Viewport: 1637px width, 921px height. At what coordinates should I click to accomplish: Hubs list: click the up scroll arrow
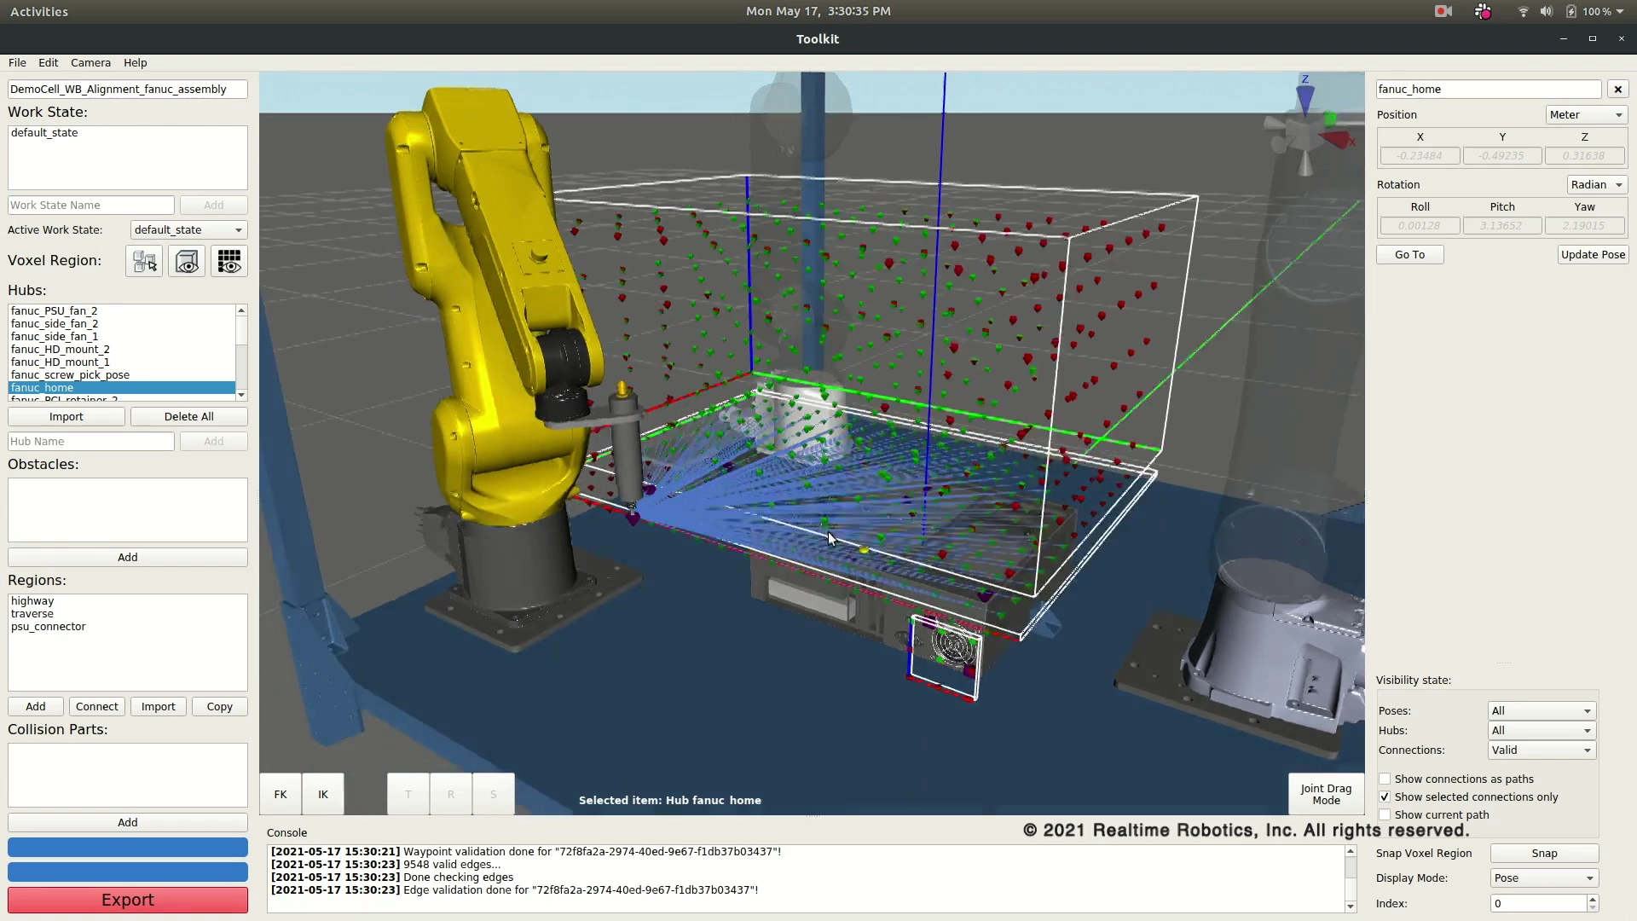coord(241,310)
